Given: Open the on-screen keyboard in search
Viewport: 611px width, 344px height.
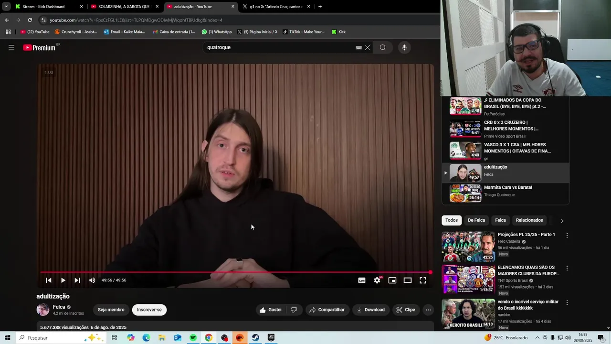Looking at the screenshot, I should pos(358,47).
